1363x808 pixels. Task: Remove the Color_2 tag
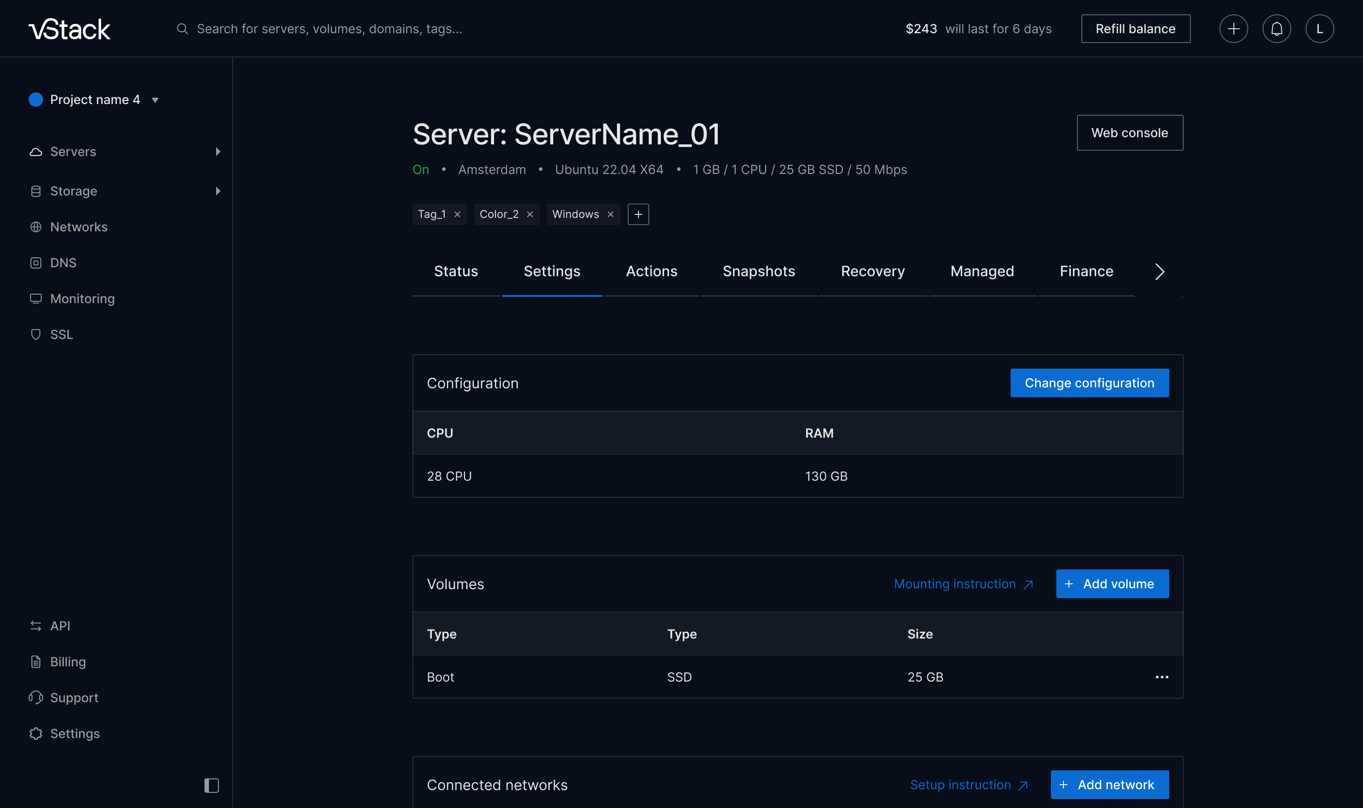coord(530,214)
